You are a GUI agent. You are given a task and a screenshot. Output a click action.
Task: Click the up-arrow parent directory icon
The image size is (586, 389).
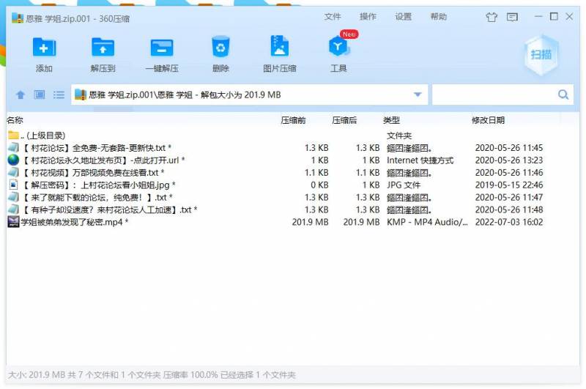pyautogui.click(x=21, y=95)
